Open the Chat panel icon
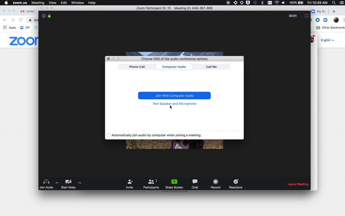 pyautogui.click(x=195, y=182)
